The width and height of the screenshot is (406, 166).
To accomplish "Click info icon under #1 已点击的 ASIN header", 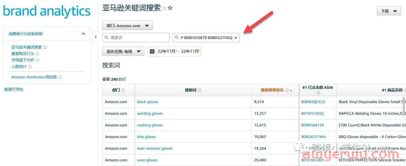I will pyautogui.click(x=318, y=93).
